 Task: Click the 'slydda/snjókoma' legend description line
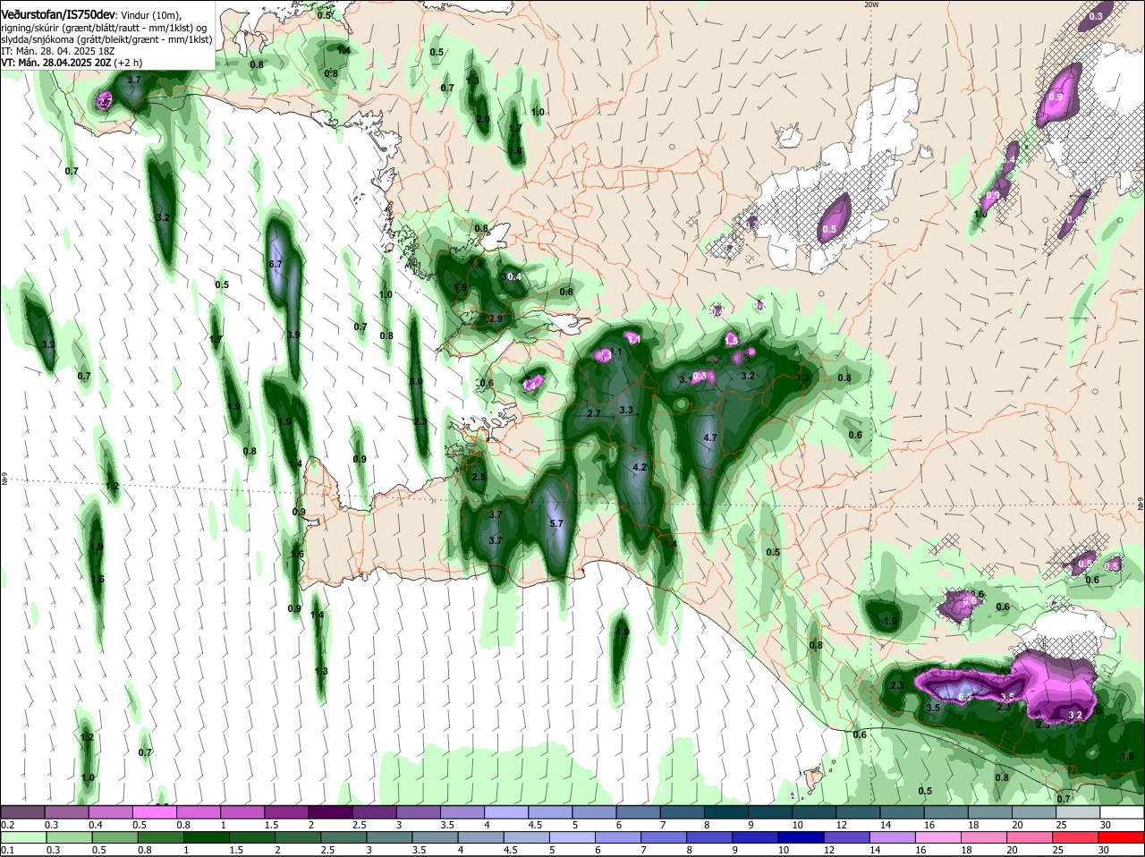(106, 39)
